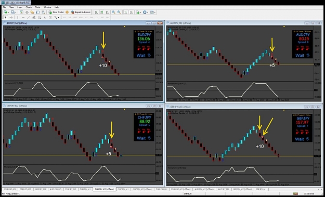Open the Insert menu
This screenshot has width=325, height=197.
pos(20,7)
